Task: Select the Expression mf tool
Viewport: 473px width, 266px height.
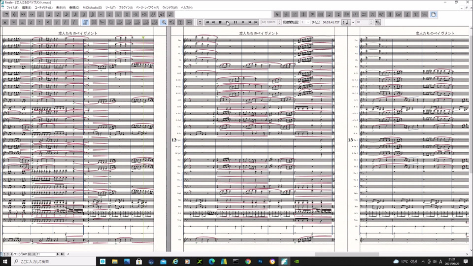Action: 381,14
